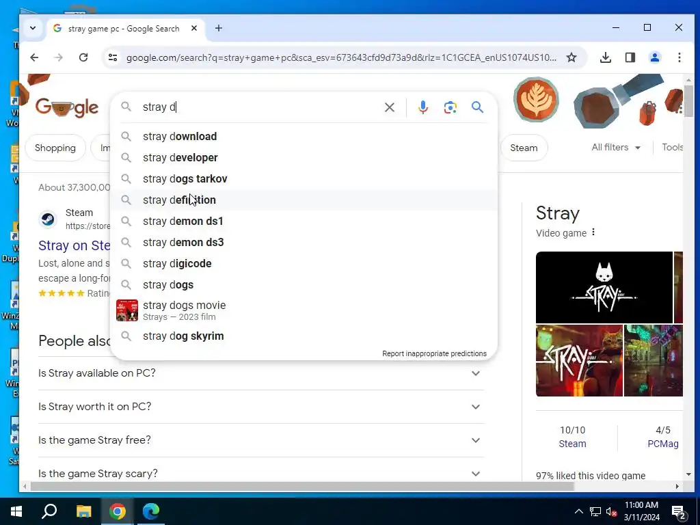Open the black Stray logo thumbnail
700x525 pixels.
point(604,288)
